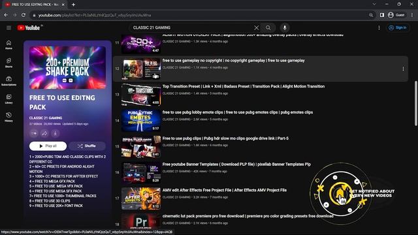Viewport: 418px width, 235px height.
Task: Go to Home in the sidebar
Action: coord(8,45)
